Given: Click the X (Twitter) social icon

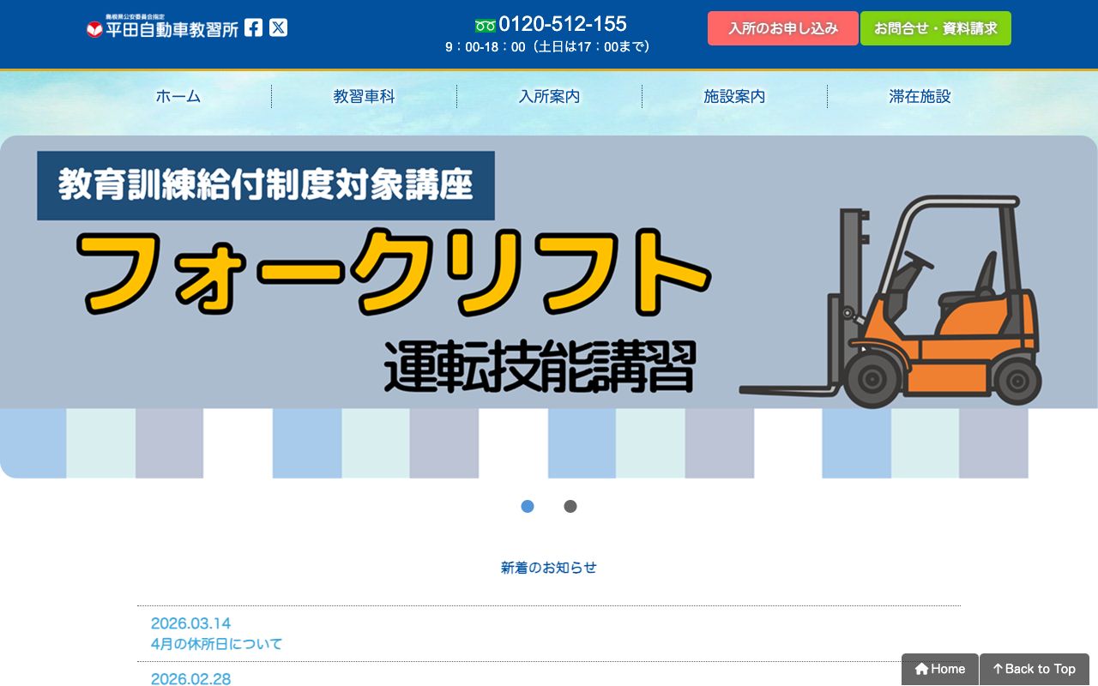Looking at the screenshot, I should pyautogui.click(x=278, y=27).
